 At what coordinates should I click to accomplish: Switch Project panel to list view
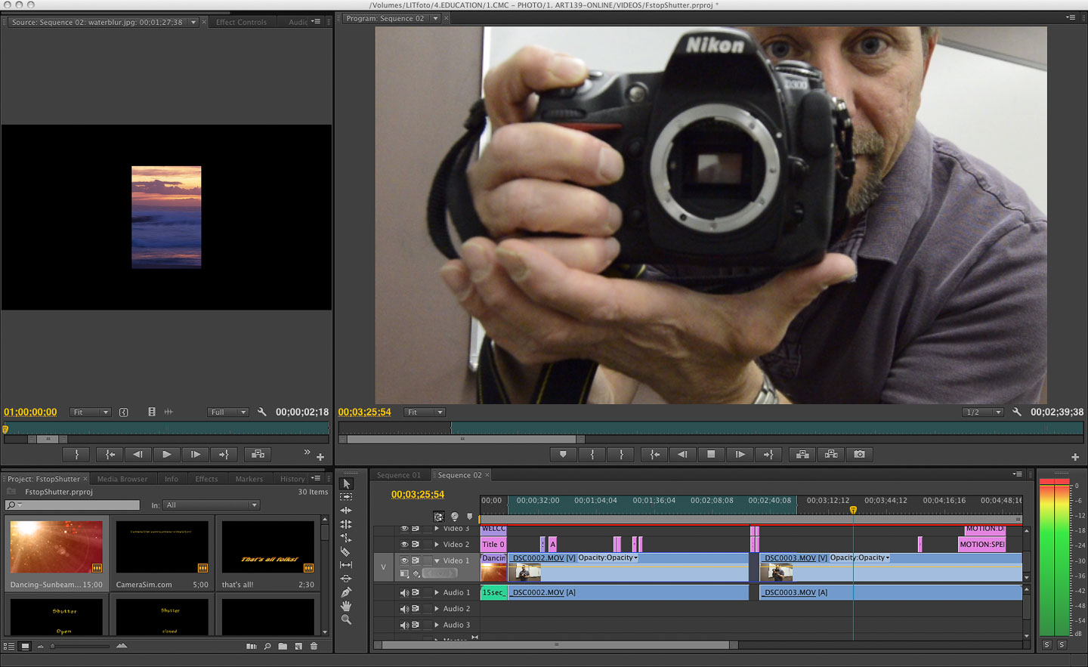[x=9, y=646]
